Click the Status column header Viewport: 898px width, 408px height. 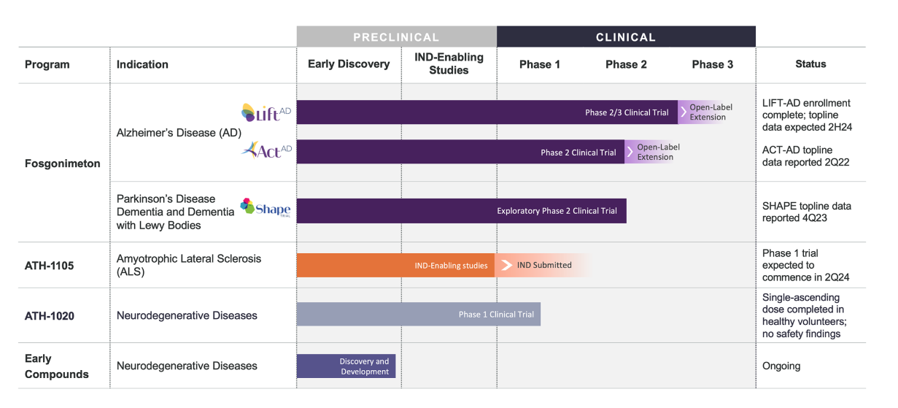point(810,64)
